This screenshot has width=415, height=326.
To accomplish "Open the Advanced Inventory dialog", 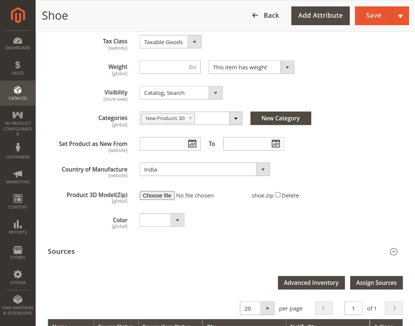I will click(x=311, y=283).
